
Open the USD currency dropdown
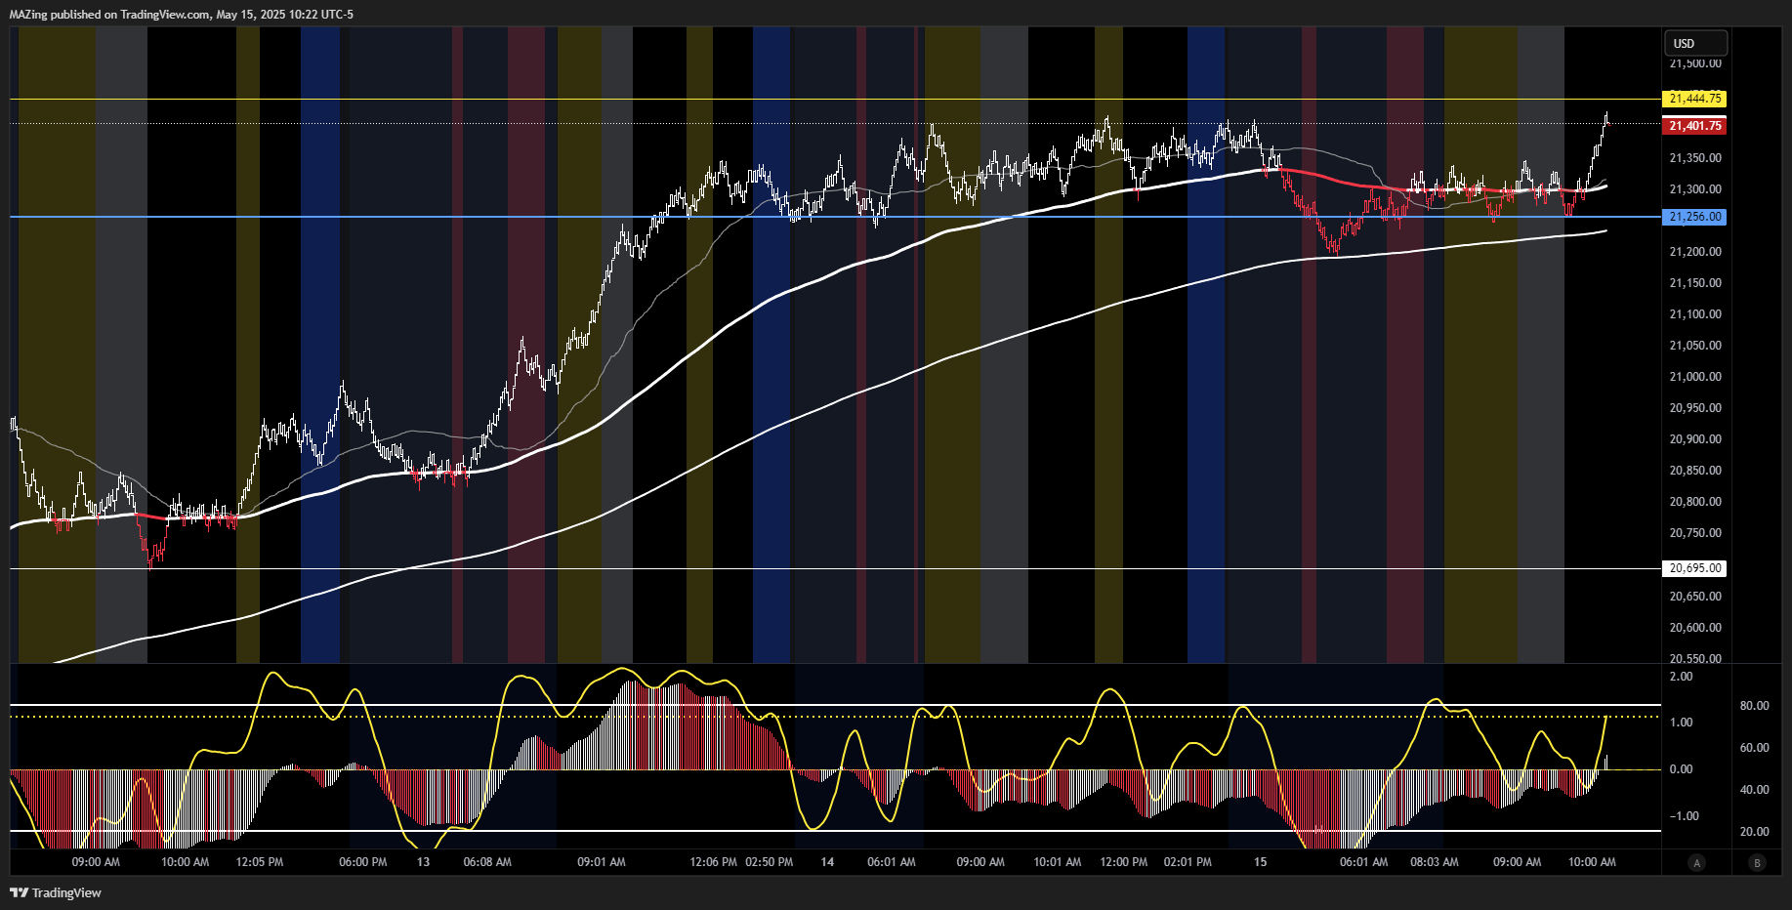point(1695,43)
